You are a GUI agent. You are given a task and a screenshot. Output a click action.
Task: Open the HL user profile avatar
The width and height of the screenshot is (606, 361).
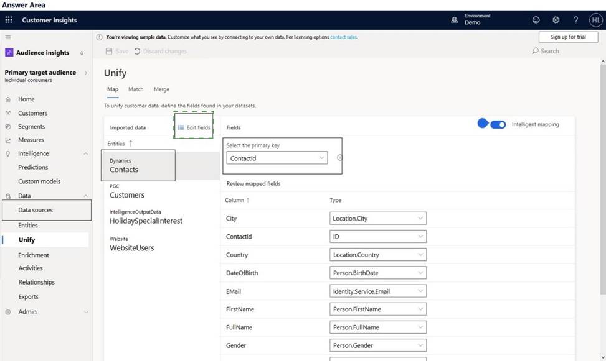(595, 20)
